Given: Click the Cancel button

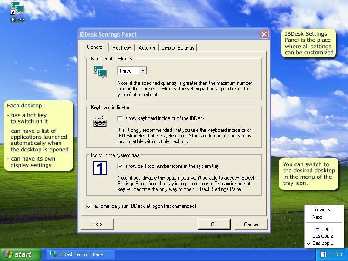Looking at the screenshot, I should point(251,224).
